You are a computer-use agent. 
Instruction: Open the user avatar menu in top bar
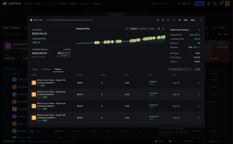(x=227, y=3)
